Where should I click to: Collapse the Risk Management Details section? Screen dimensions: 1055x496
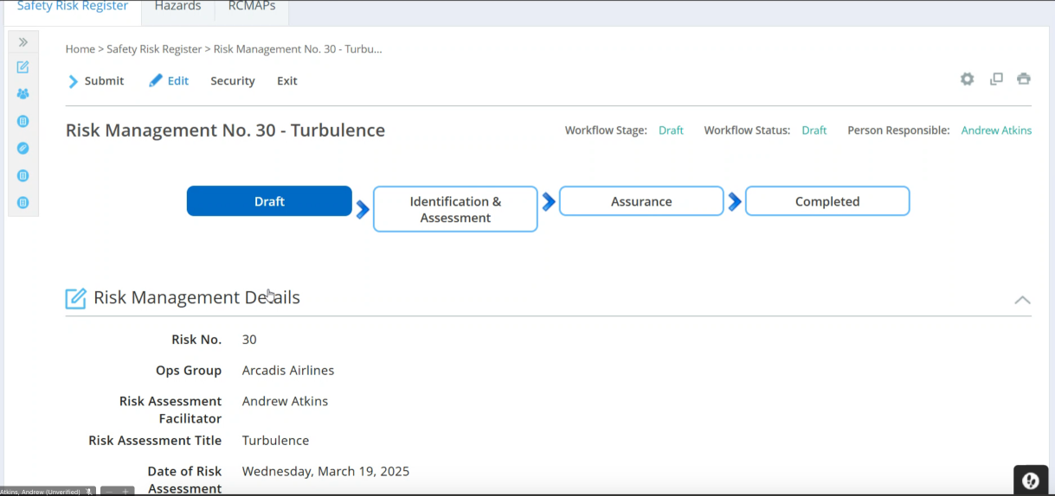(x=1022, y=300)
